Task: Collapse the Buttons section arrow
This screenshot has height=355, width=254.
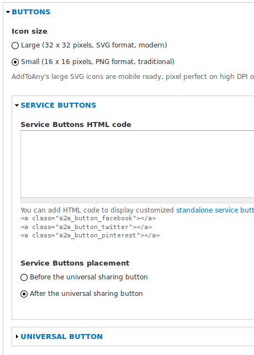Action: pyautogui.click(x=8, y=12)
